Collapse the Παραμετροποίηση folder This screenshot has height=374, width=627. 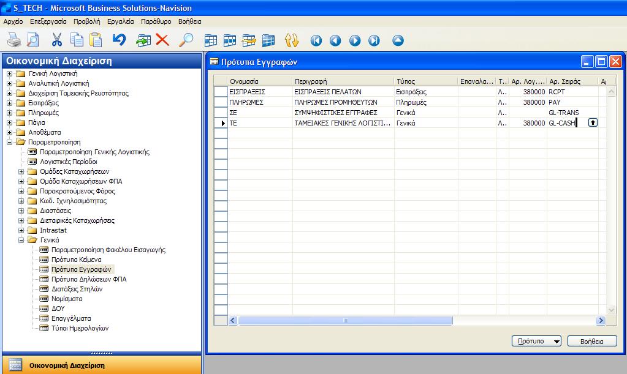[x=10, y=142]
